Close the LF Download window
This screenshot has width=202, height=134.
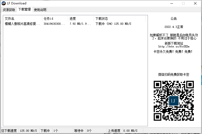[x=195, y=3]
